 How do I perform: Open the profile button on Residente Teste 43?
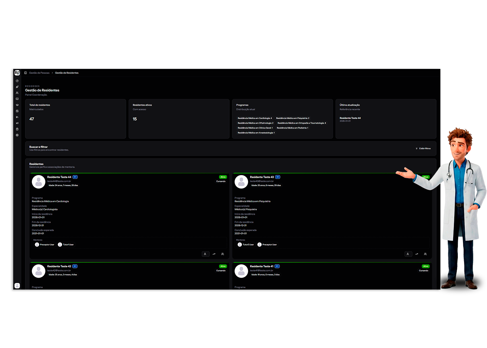pyautogui.click(x=408, y=254)
